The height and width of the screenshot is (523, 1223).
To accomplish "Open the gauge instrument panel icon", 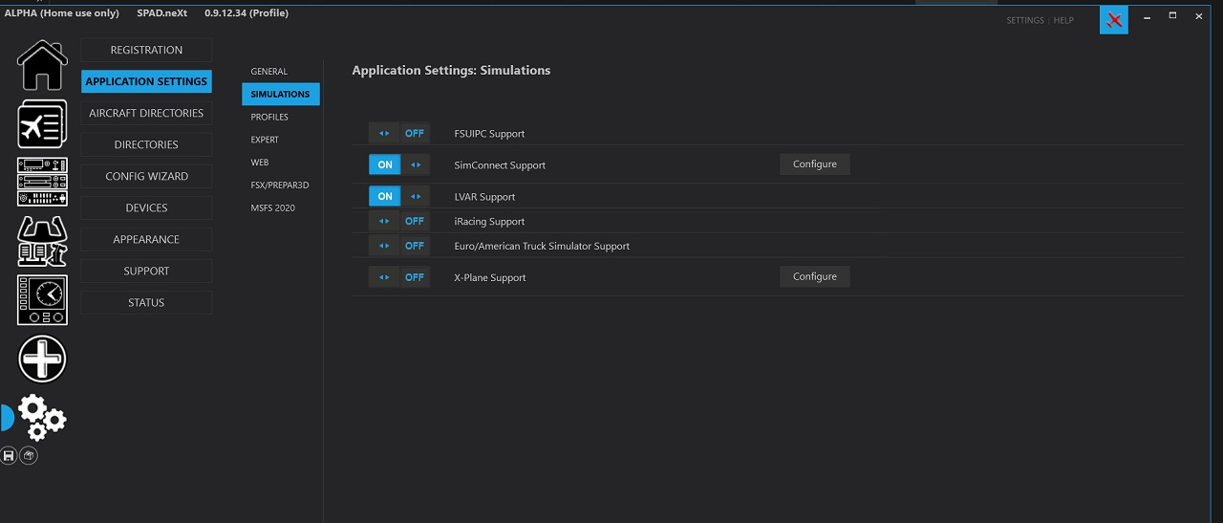I will (x=42, y=300).
